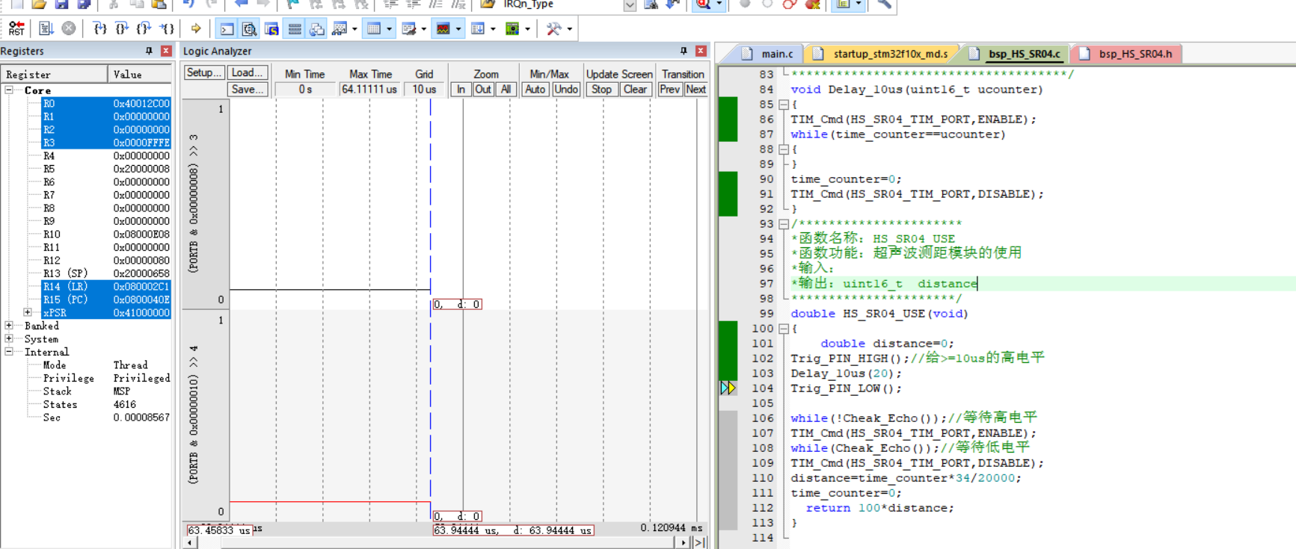The height and width of the screenshot is (549, 1296).
Task: Open Toolbox dropdown arrow
Action: [x=570, y=29]
